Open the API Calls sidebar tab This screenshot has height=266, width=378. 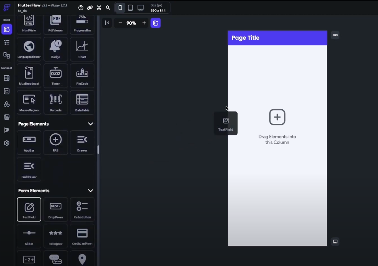[x=7, y=104]
